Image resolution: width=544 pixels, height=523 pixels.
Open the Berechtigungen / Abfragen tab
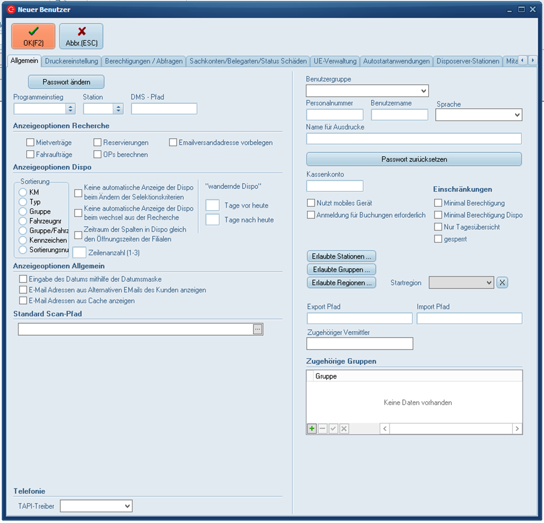143,61
